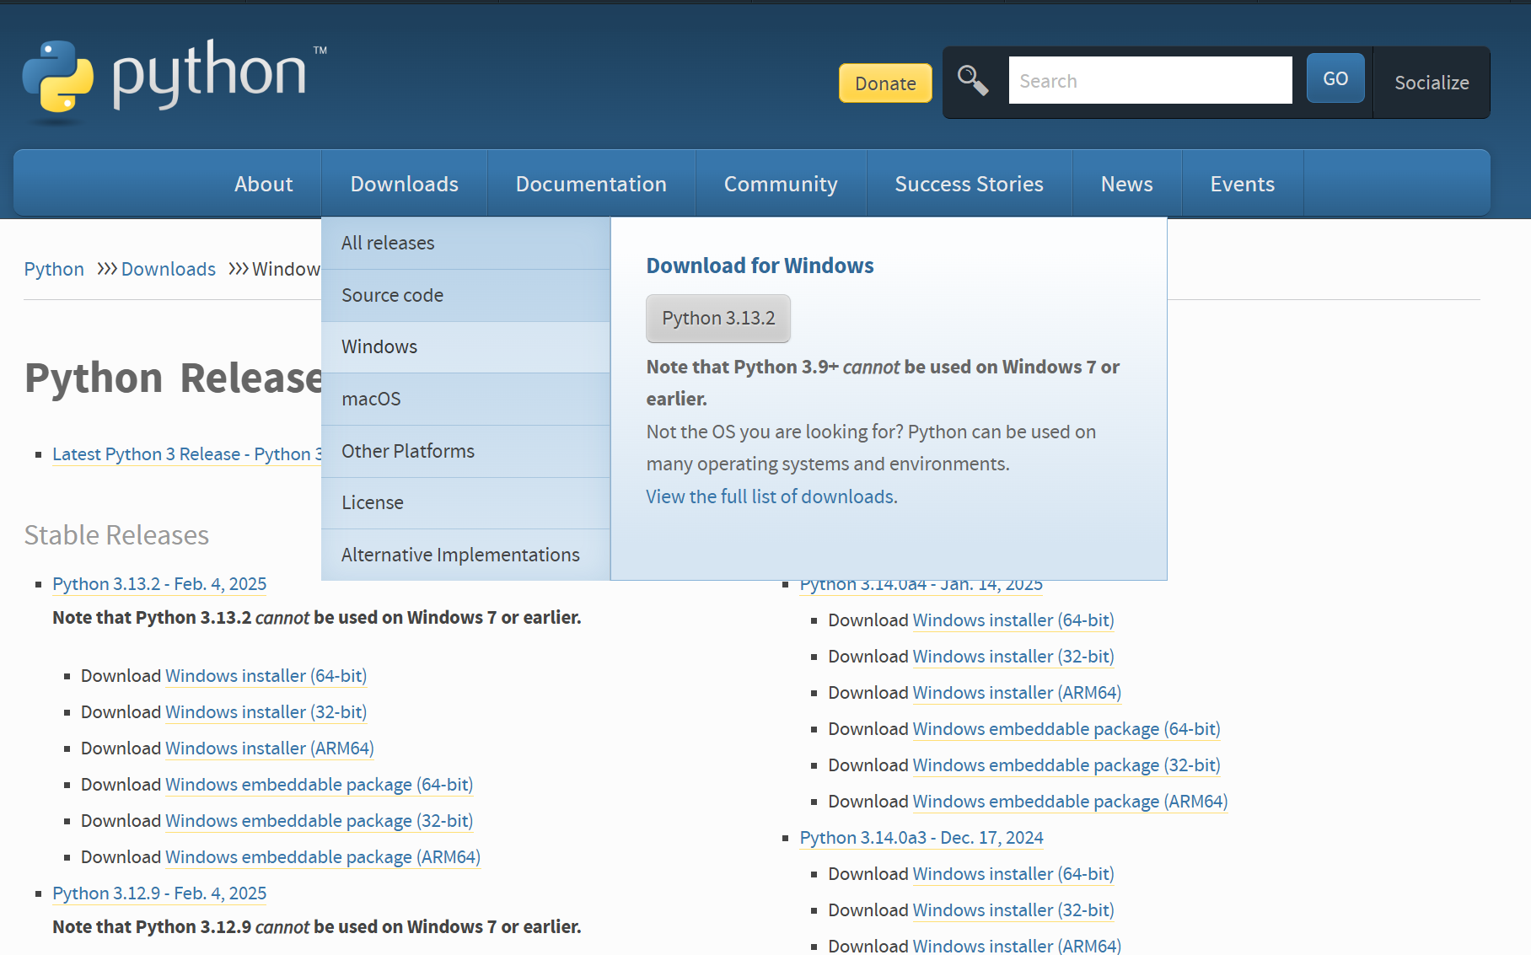Select License in Downloads submenu
1531x955 pixels.
coord(465,502)
